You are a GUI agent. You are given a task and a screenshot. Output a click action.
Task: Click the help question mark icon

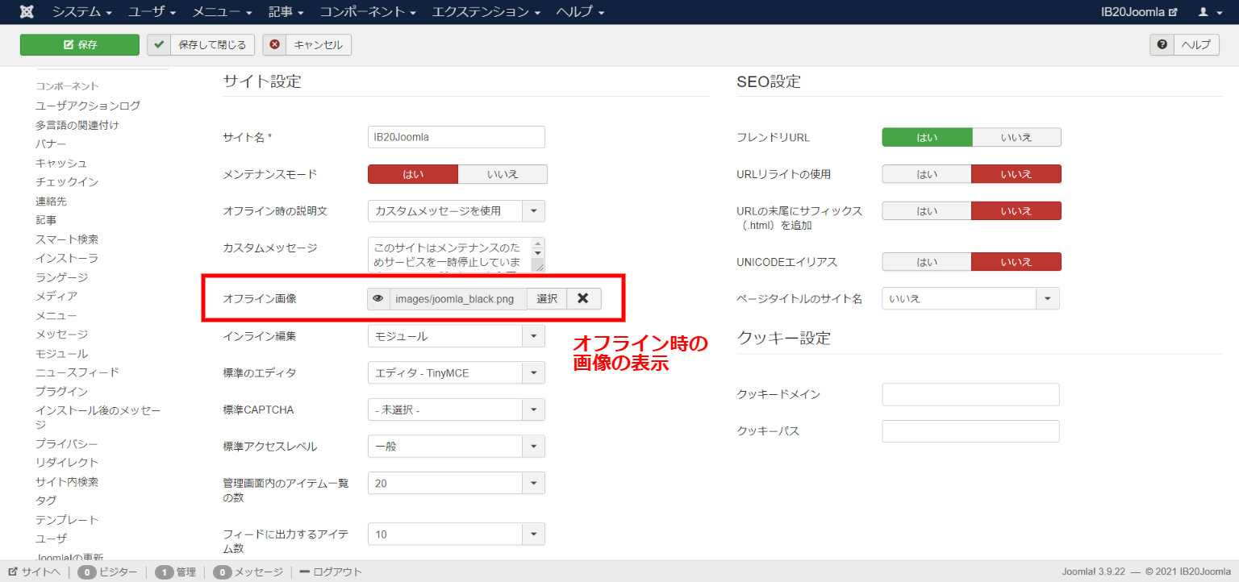1162,45
